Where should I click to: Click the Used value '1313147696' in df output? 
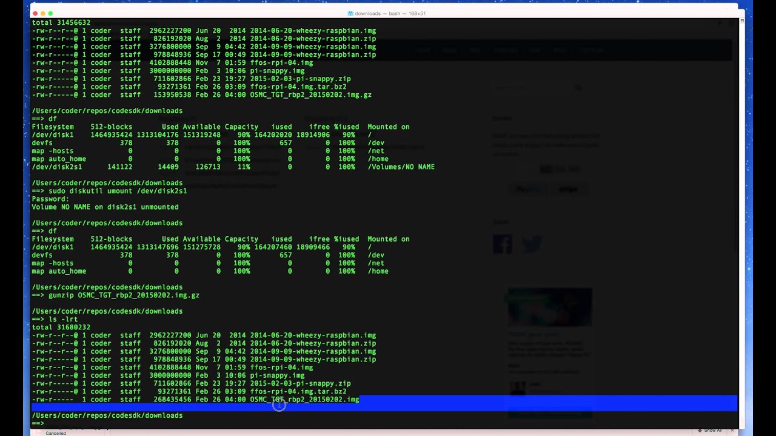tap(158, 246)
